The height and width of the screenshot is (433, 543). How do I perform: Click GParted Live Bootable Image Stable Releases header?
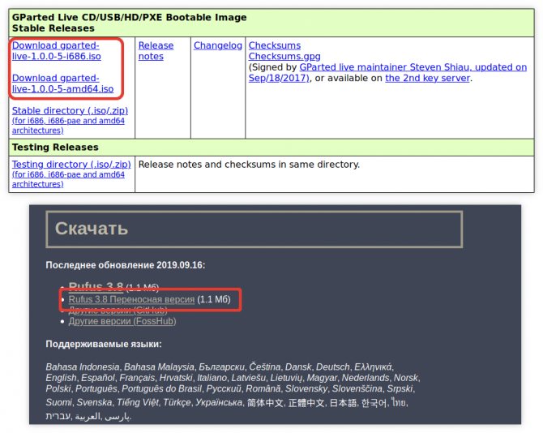click(x=271, y=23)
